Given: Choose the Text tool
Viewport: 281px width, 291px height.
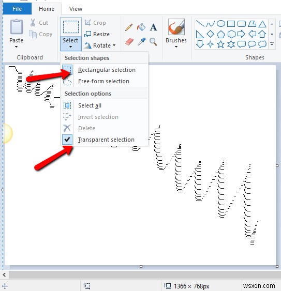Looking at the screenshot, I should click(x=153, y=27).
